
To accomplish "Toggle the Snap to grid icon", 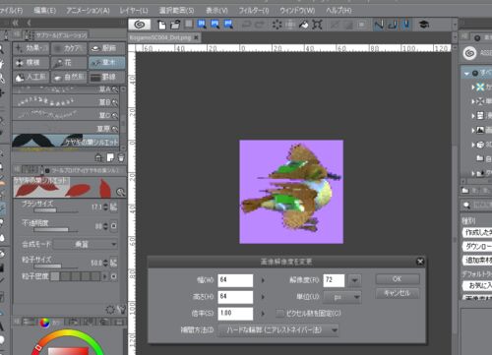I will 406,25.
